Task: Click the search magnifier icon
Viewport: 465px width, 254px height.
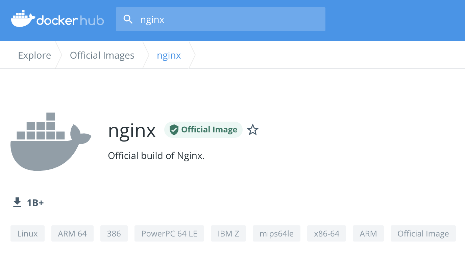Action: coord(128,20)
